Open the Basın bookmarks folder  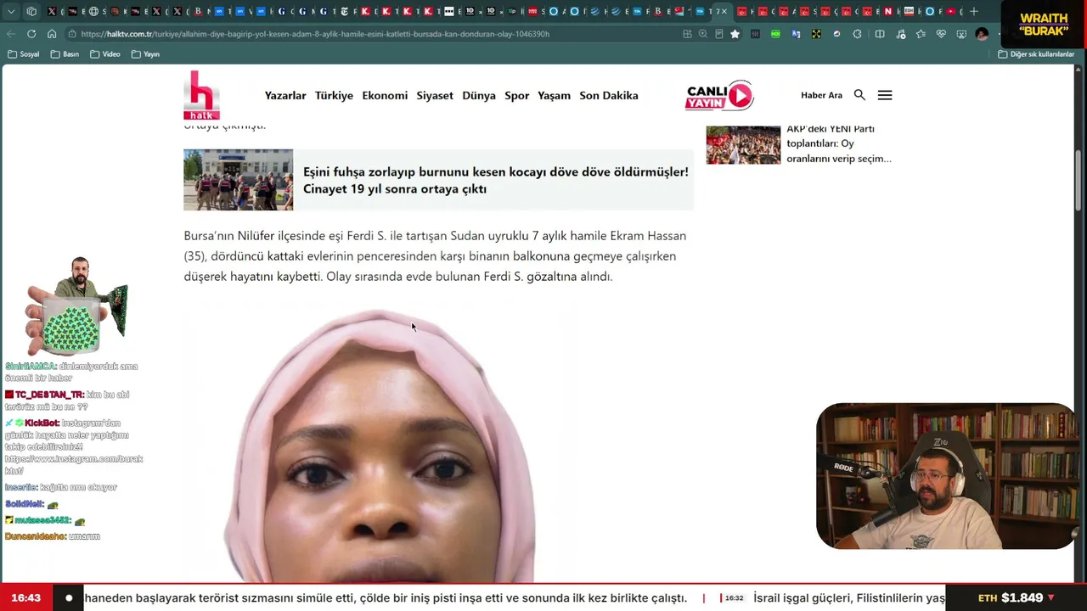(x=65, y=54)
